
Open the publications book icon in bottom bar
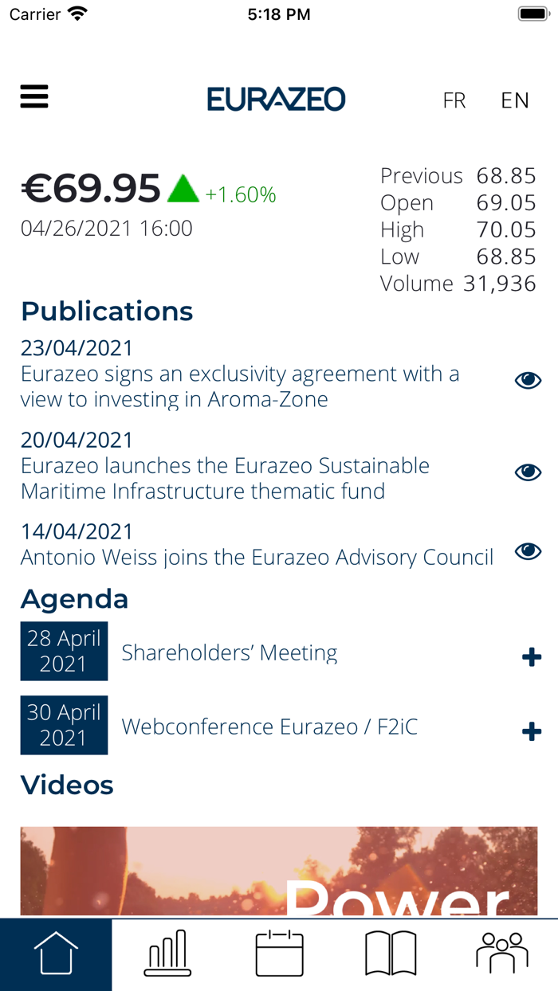391,953
